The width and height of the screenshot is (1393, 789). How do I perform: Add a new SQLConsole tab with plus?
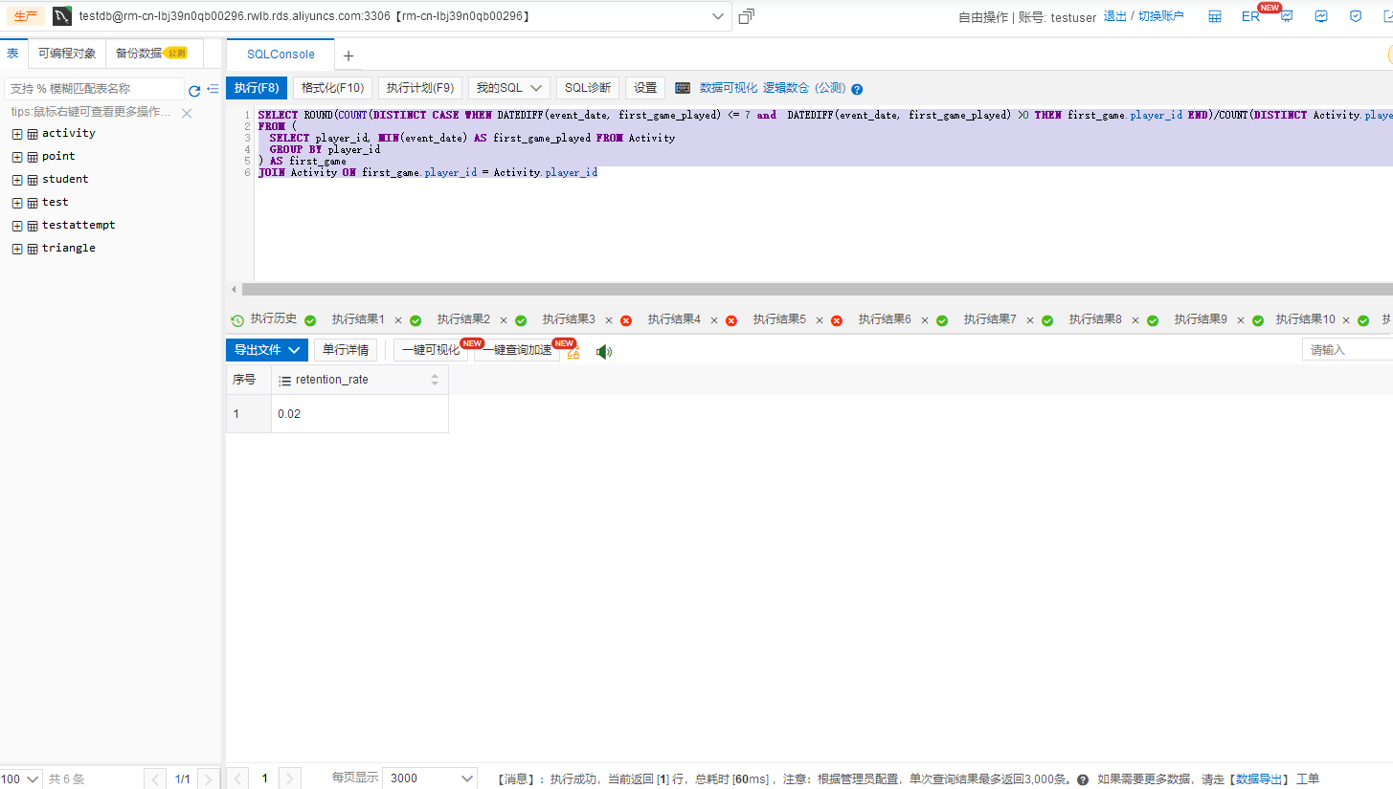[x=348, y=55]
